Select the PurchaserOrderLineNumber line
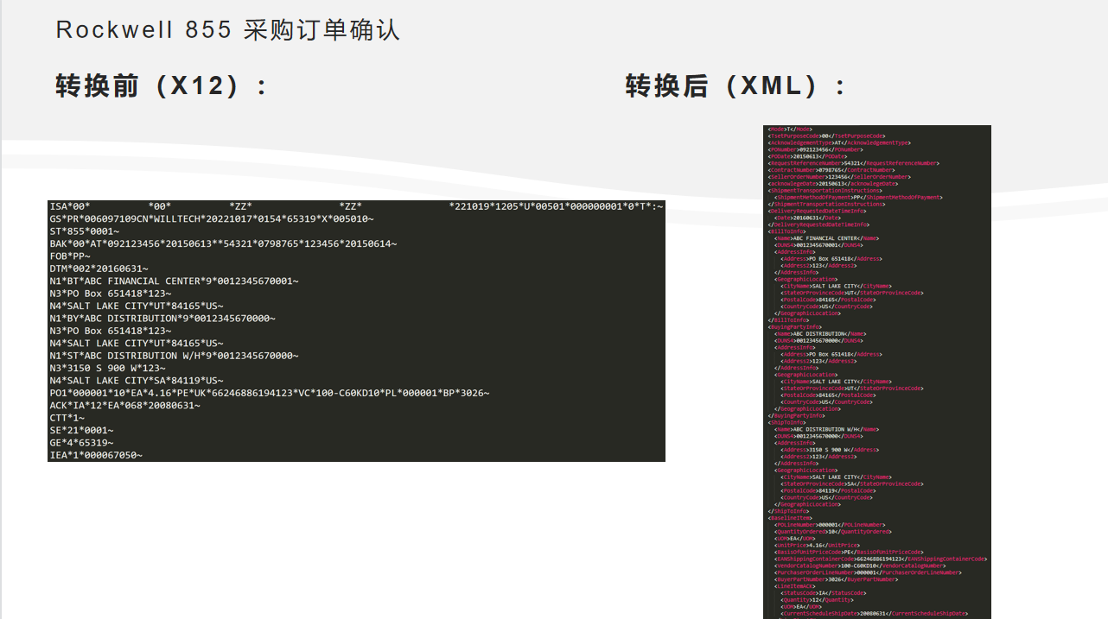 (x=867, y=572)
